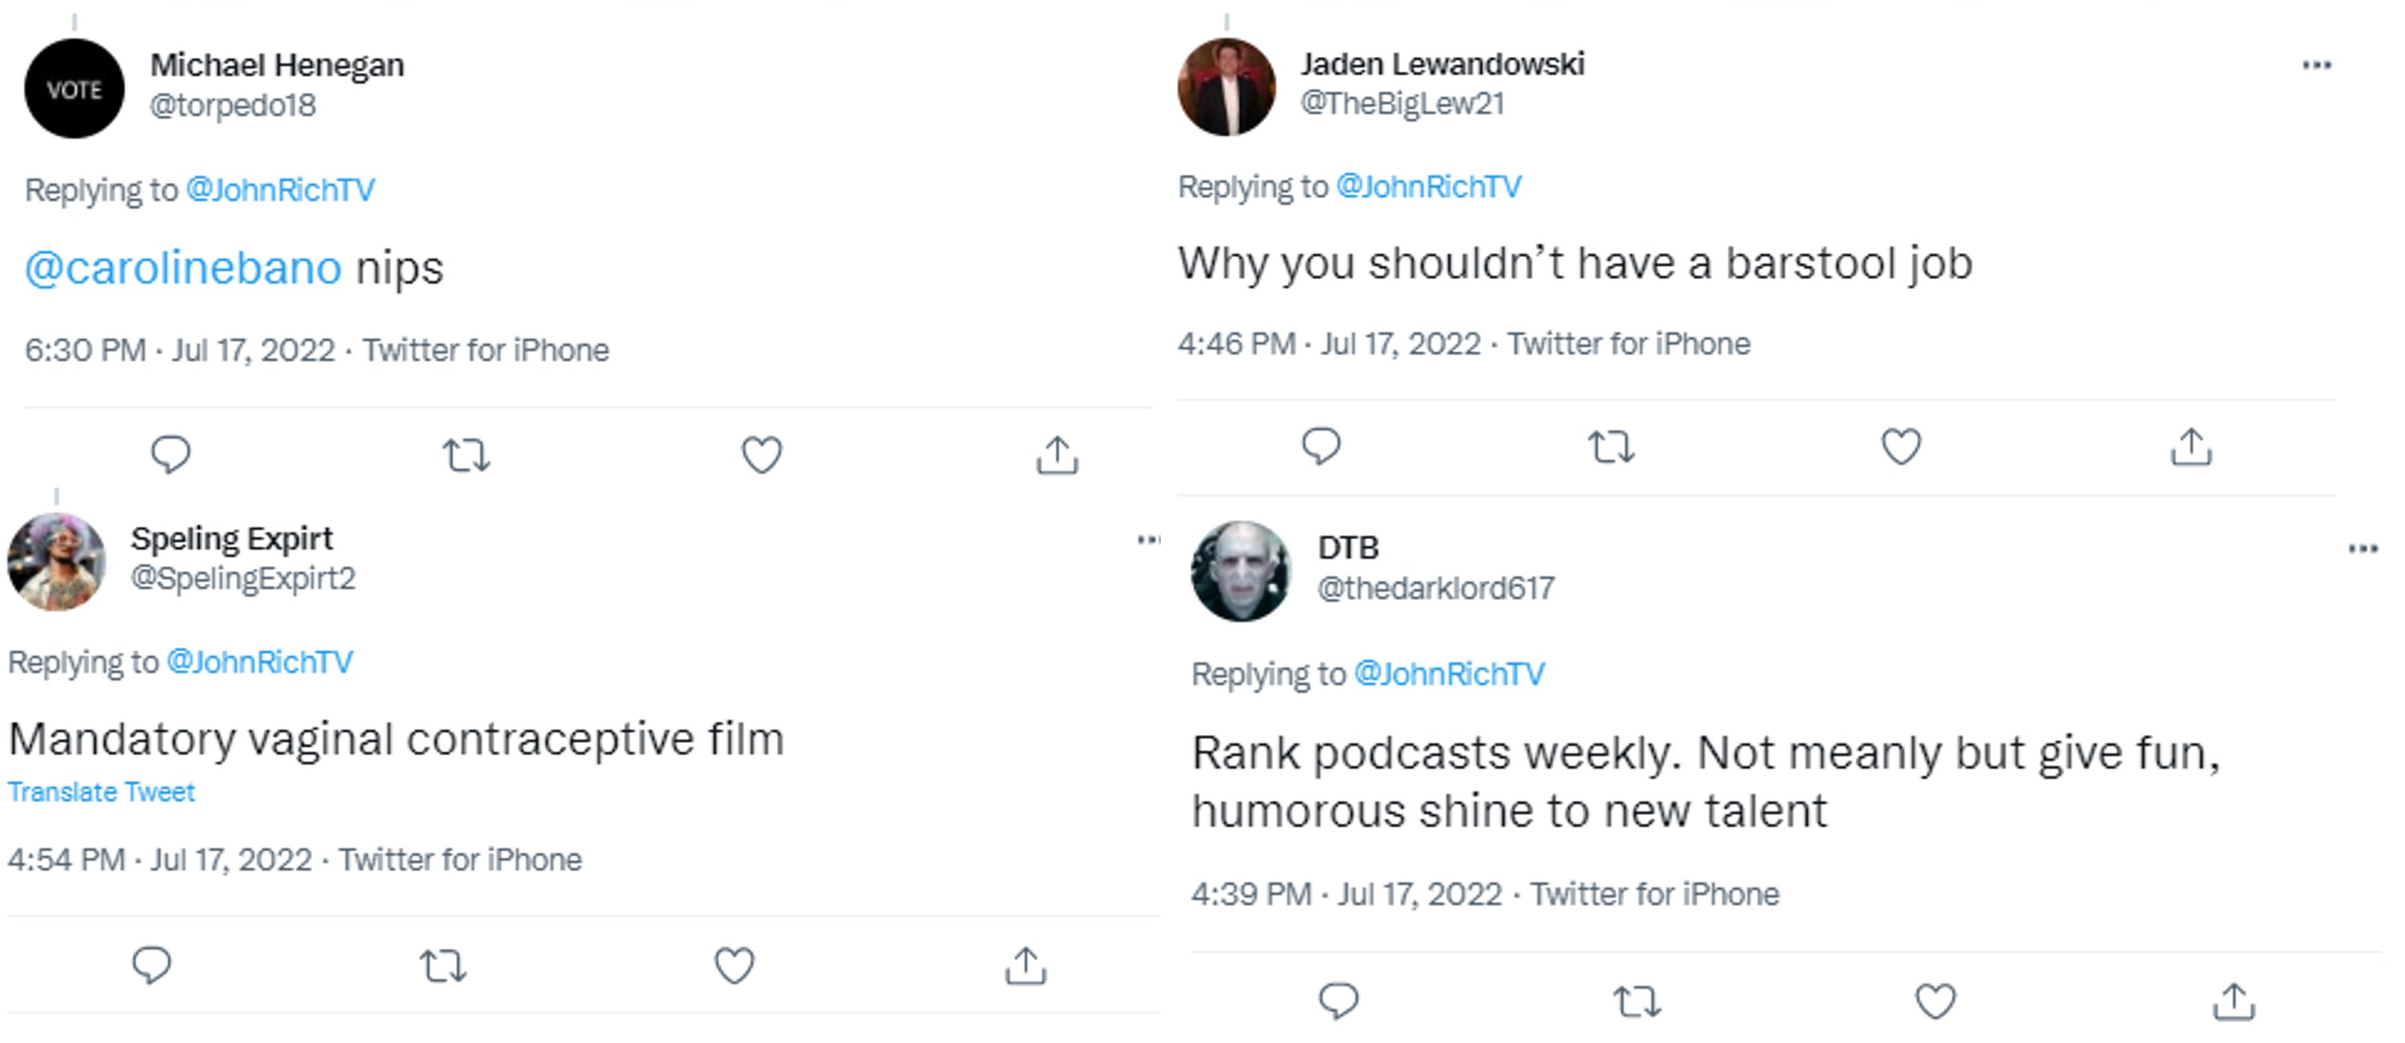
Task: Open more options on Speling Expirt's tweet
Action: [x=1149, y=539]
